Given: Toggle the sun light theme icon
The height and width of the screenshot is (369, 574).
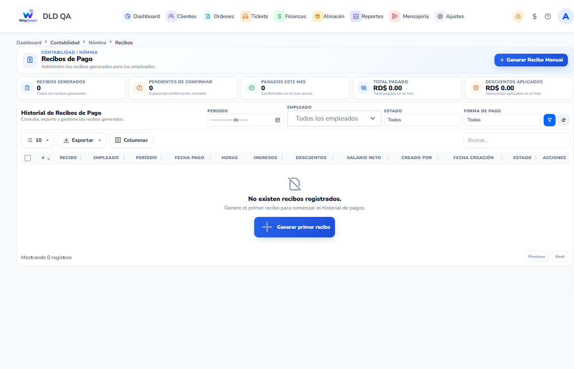Looking at the screenshot, I should click(518, 16).
